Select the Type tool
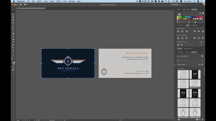 13,28
